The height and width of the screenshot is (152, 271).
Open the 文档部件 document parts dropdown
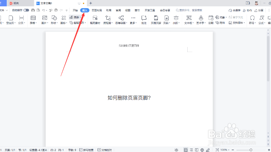tap(237, 23)
